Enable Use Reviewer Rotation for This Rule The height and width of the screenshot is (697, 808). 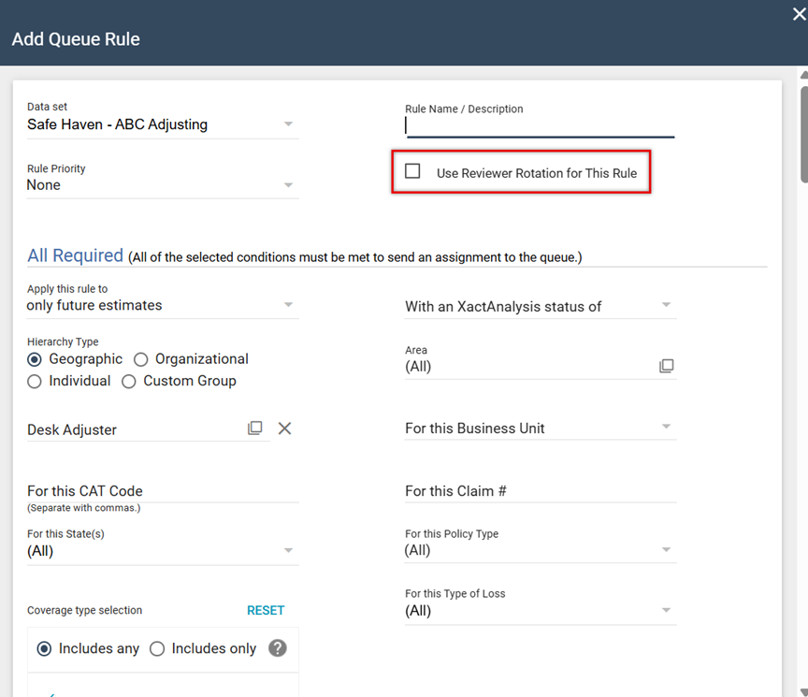pos(412,171)
